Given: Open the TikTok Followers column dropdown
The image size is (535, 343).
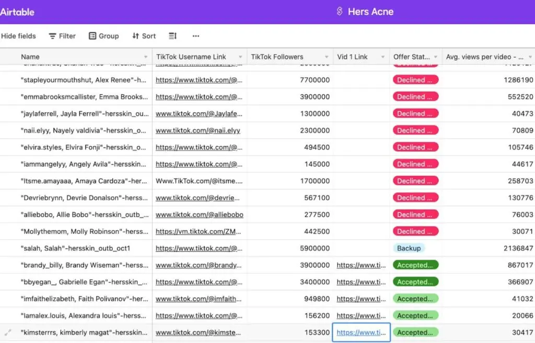Looking at the screenshot, I should coord(327,57).
